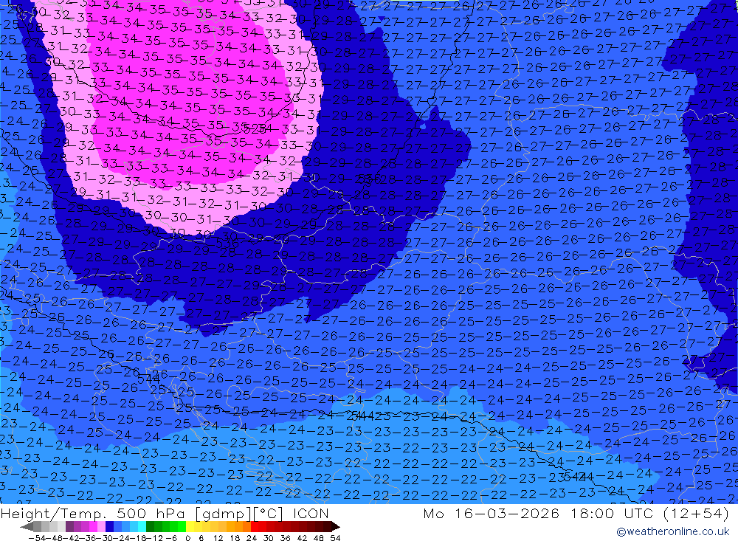Viewport: 738px width, 541px height.
Task: Click the 'Height/Temp. 500 hPa' map title
Action: coord(94,513)
